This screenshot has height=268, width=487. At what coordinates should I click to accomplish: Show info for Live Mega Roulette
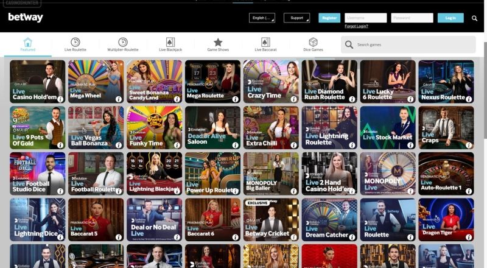point(236,99)
